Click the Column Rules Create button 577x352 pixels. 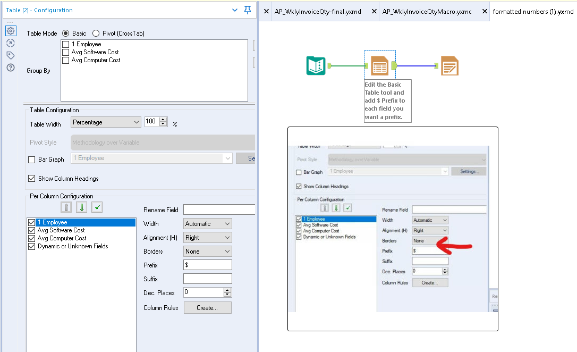pyautogui.click(x=207, y=307)
